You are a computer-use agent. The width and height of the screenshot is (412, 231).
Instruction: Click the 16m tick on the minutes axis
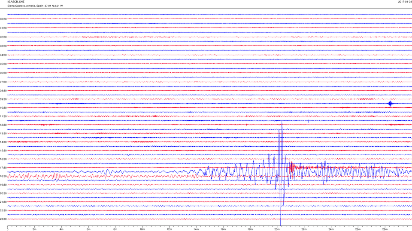pos(223,229)
